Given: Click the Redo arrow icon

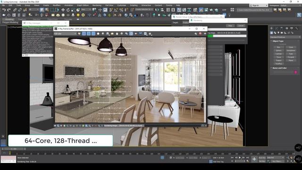Looking at the screenshot, I should tap(9, 9).
